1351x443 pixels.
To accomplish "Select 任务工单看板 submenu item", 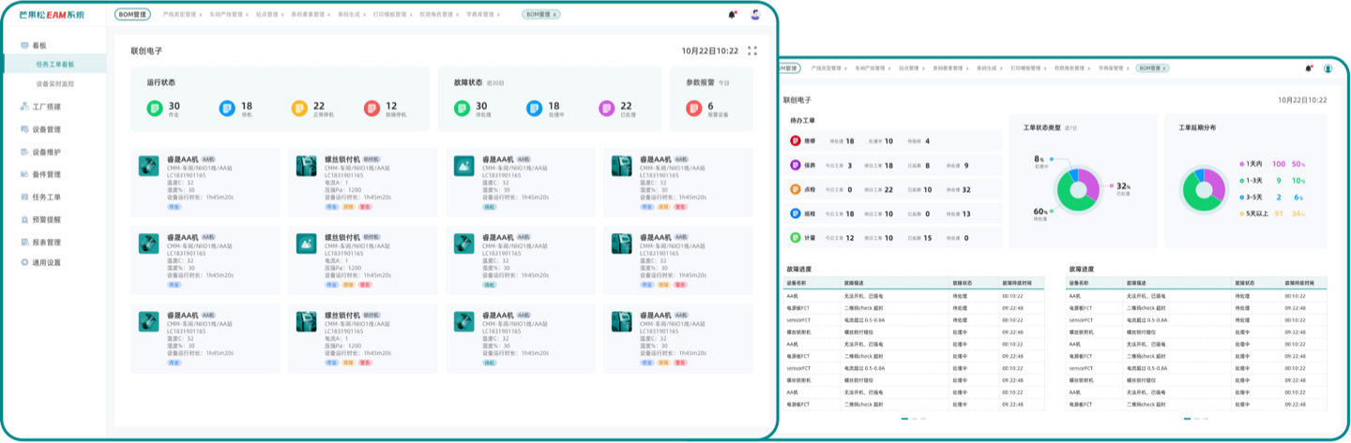I will tap(55, 65).
